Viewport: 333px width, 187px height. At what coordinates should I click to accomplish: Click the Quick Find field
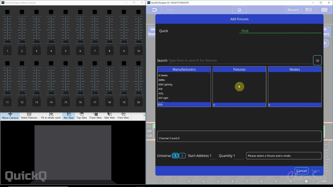pos(280,31)
